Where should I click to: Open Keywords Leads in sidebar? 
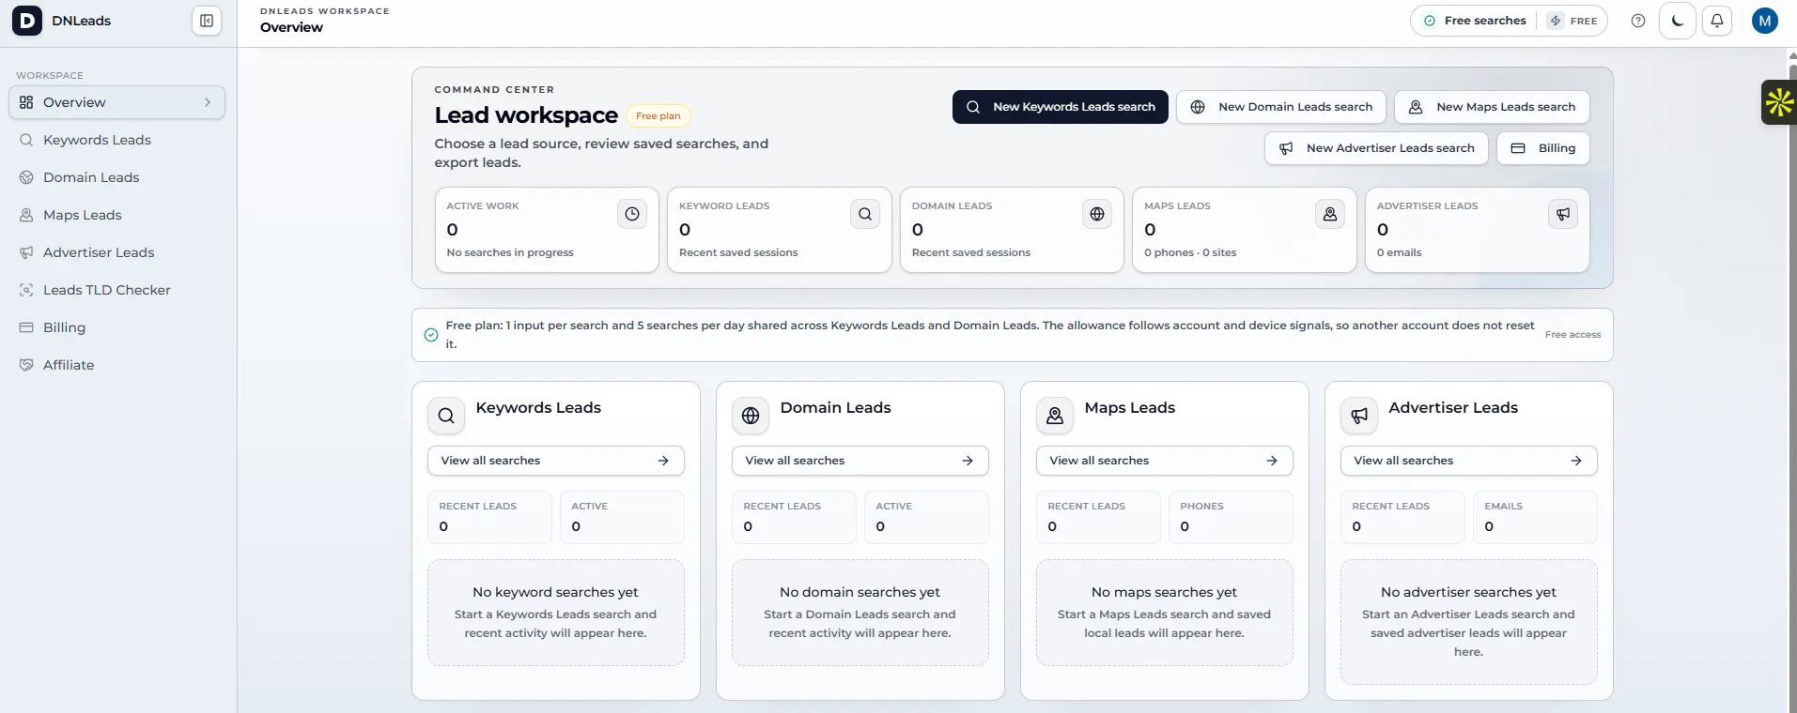click(116, 140)
